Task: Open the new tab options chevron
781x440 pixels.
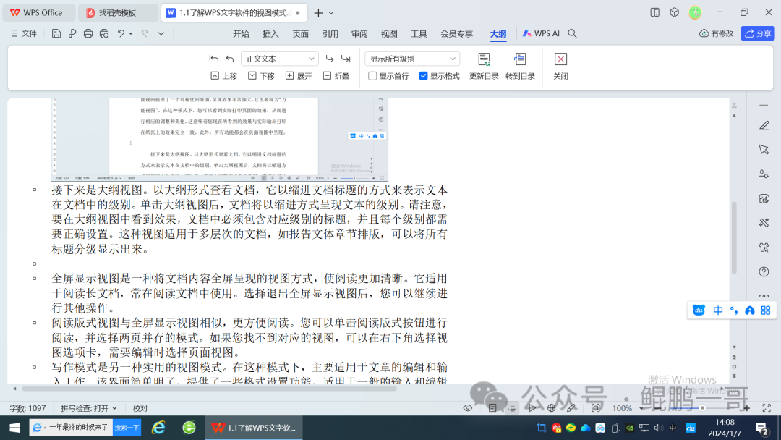Action: coord(331,13)
